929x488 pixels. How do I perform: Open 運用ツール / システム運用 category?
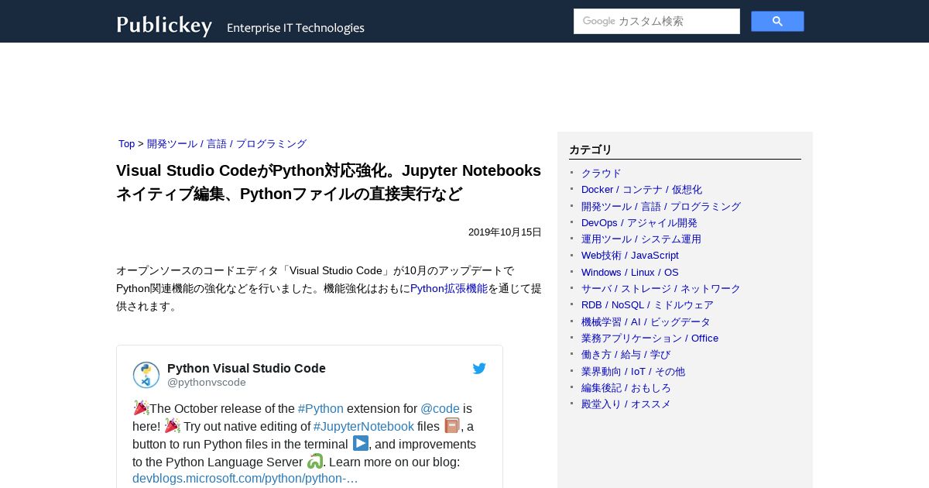[641, 239]
